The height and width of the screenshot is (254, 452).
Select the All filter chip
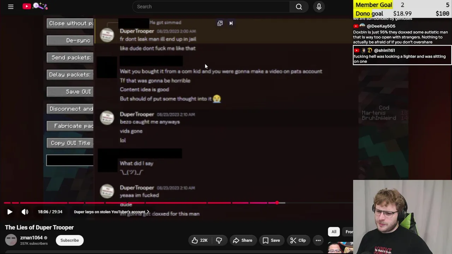point(334,231)
